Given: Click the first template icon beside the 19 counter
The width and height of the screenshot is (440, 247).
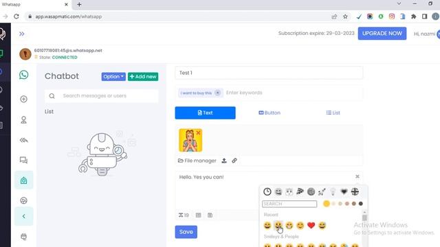Looking at the screenshot, I should (x=199, y=215).
